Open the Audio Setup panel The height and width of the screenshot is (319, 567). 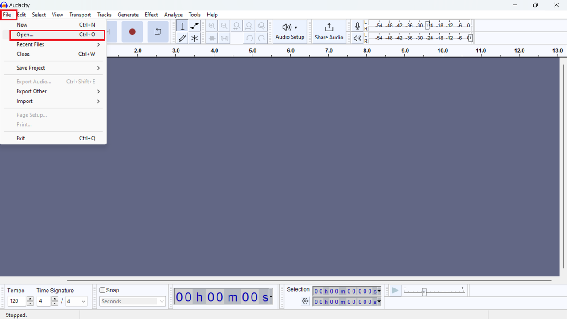pyautogui.click(x=289, y=31)
